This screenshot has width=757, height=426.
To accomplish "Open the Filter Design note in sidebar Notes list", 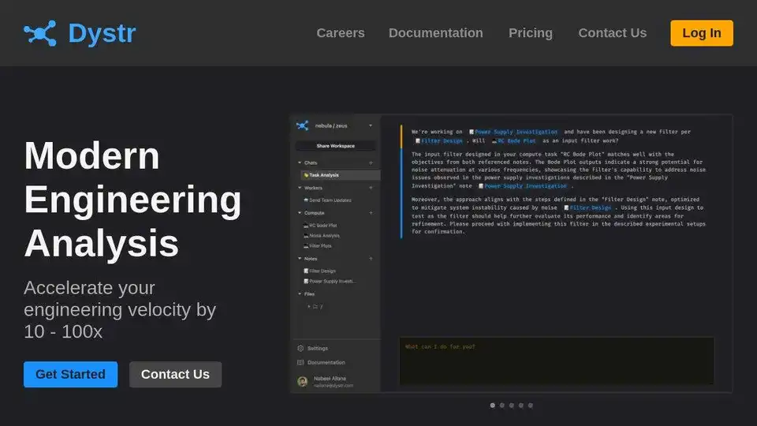I will tap(319, 271).
